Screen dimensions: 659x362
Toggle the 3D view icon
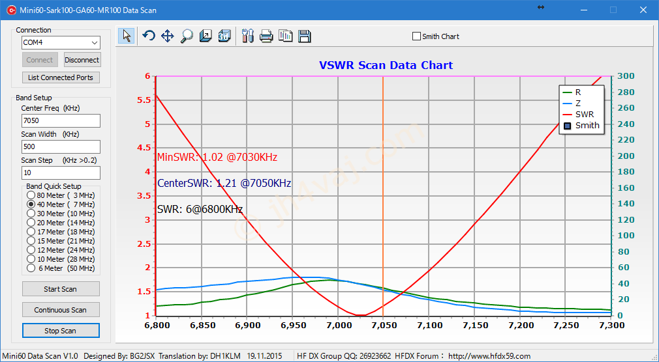[224, 36]
